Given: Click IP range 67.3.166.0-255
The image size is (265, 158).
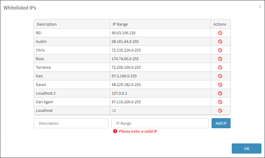Looking at the screenshot, I should pos(124,76).
